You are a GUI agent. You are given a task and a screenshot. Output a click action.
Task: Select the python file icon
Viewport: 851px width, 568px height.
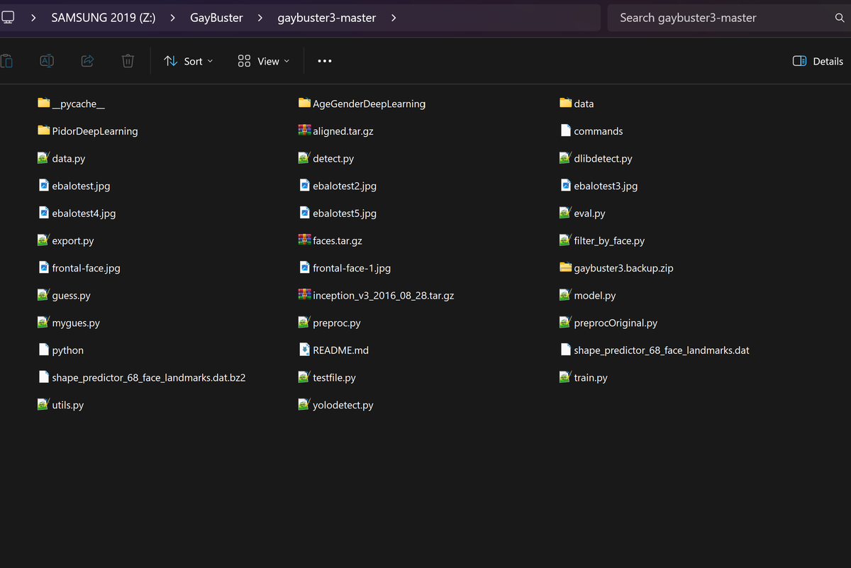point(43,350)
